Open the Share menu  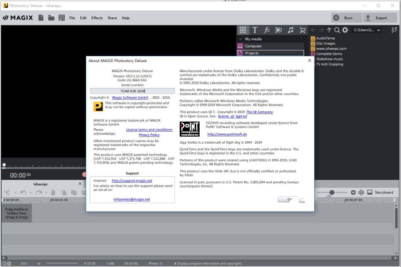pos(112,18)
